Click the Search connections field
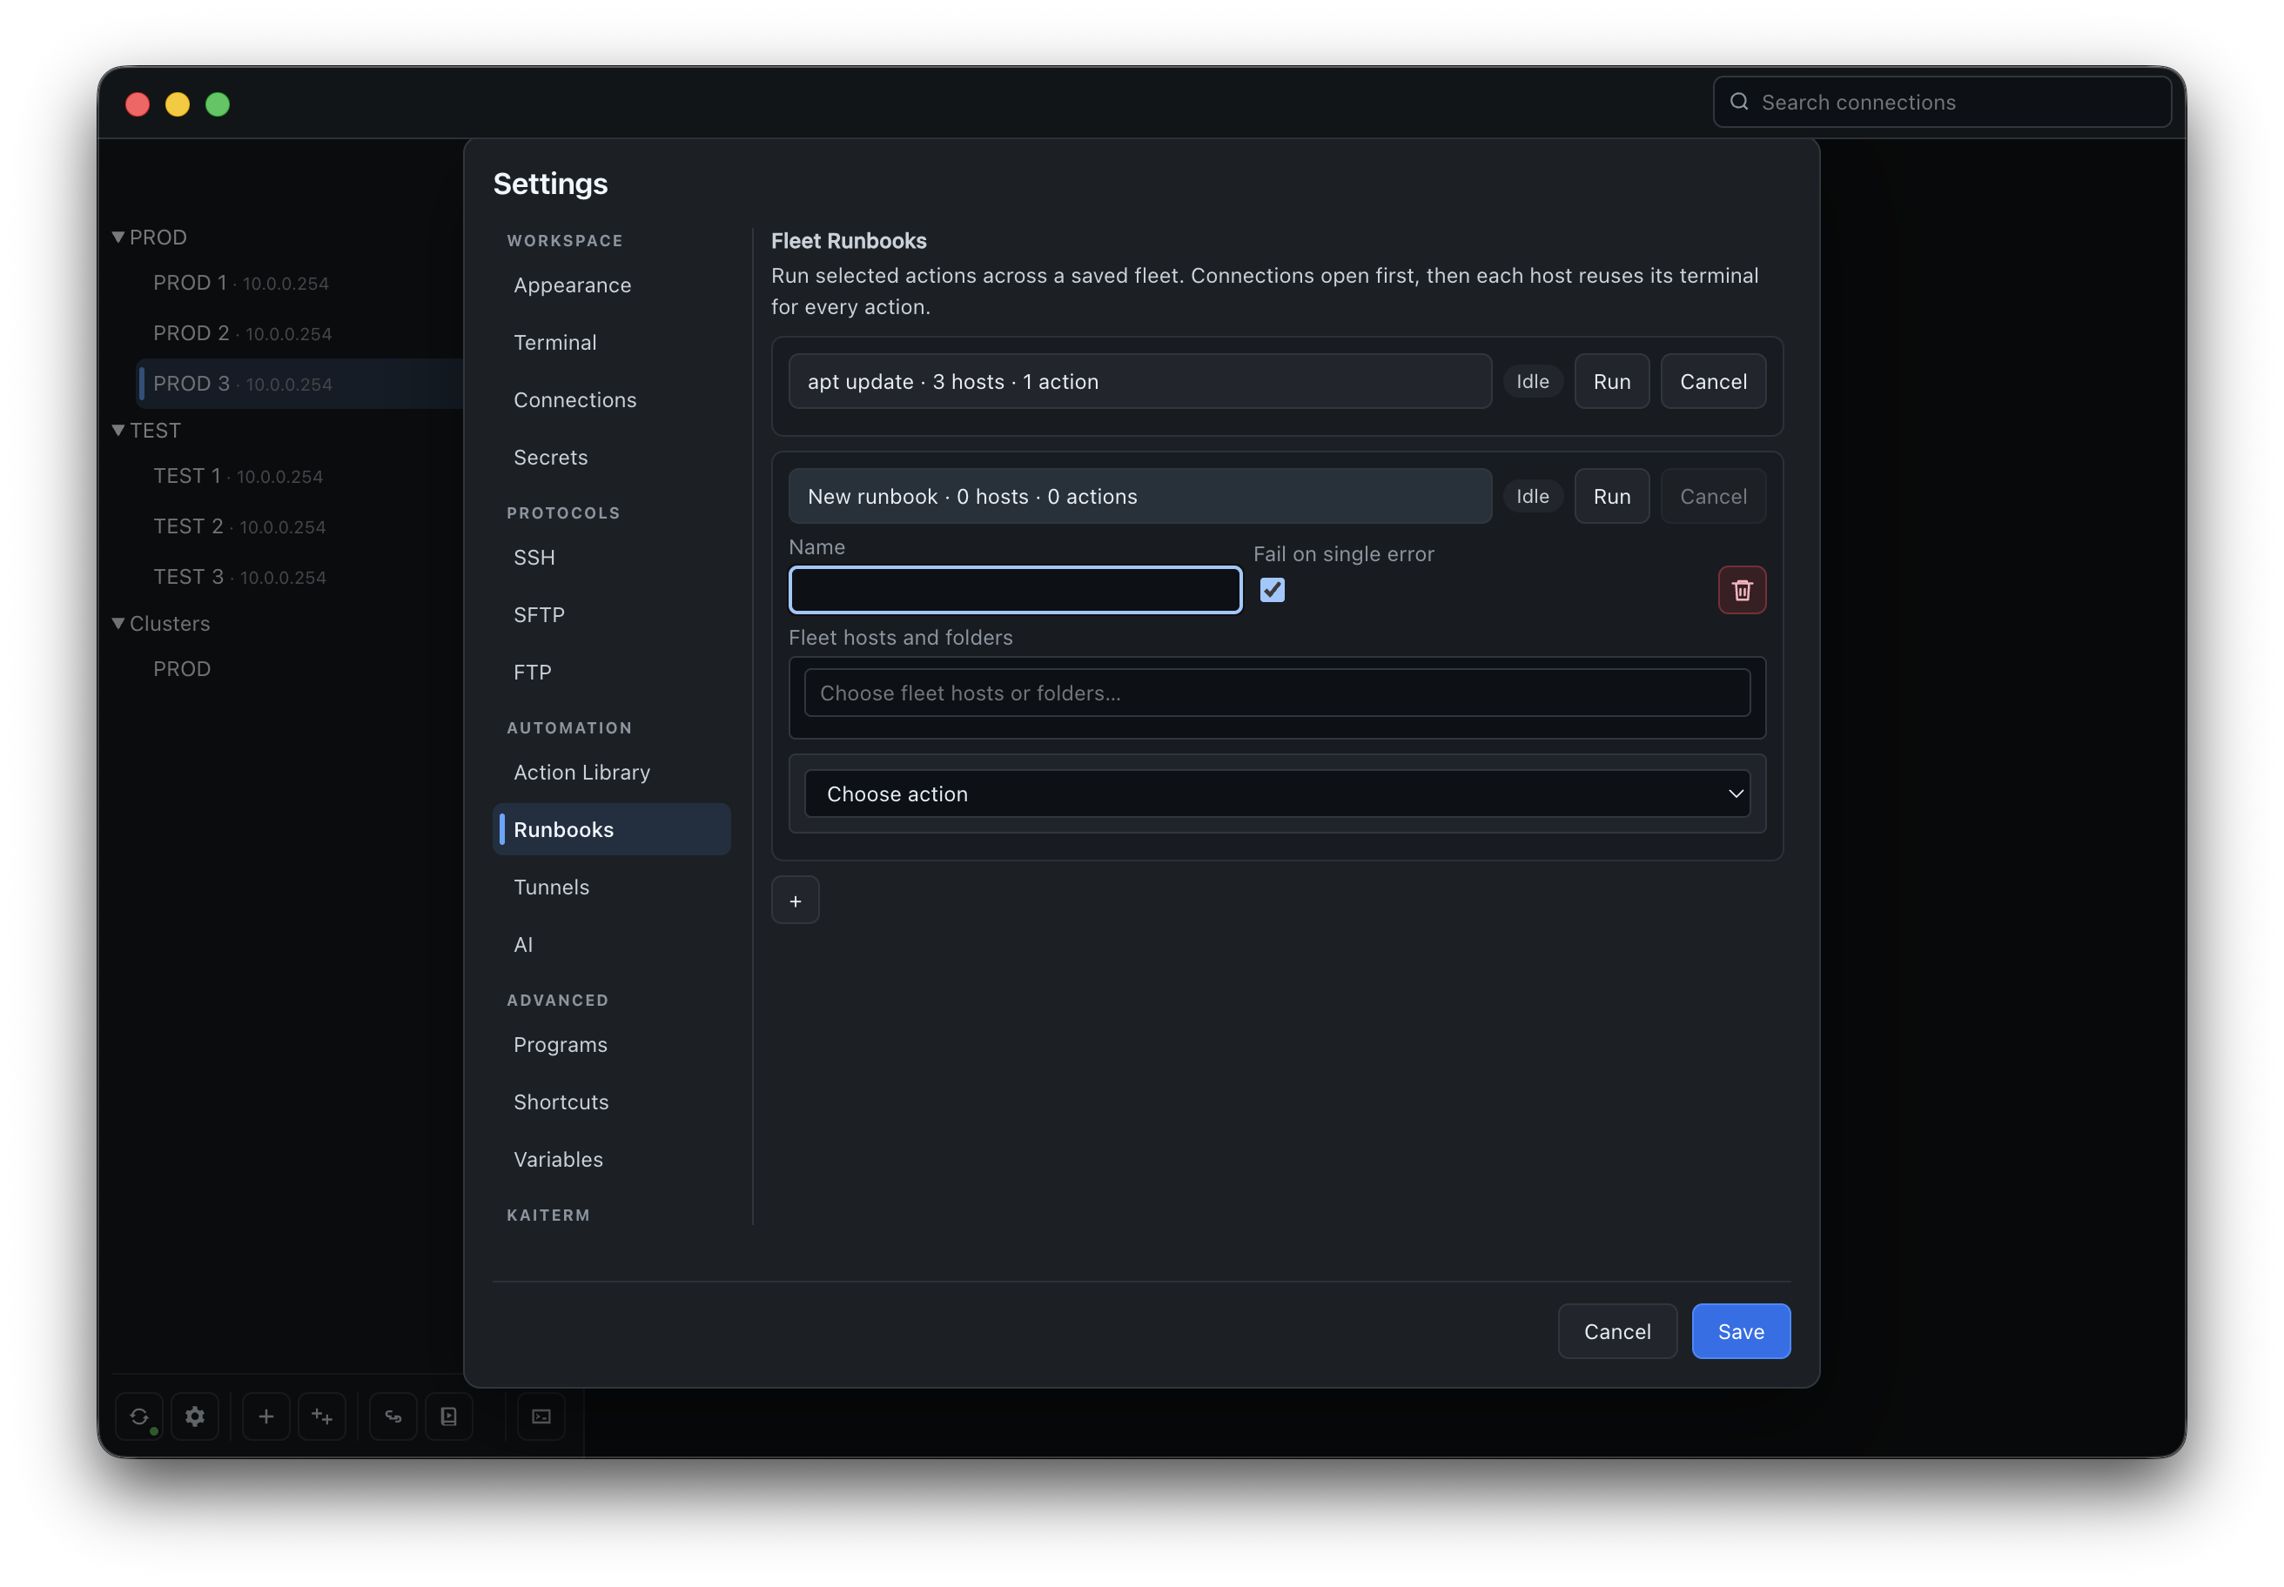This screenshot has height=1587, width=2284. [x=1942, y=102]
